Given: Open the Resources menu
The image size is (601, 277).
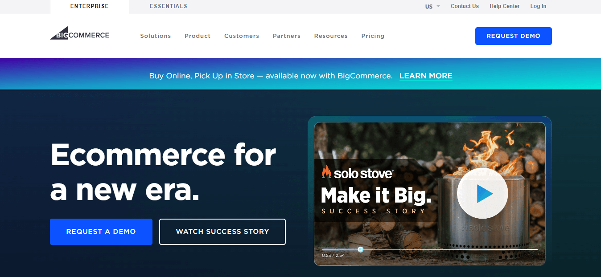Looking at the screenshot, I should pyautogui.click(x=331, y=36).
